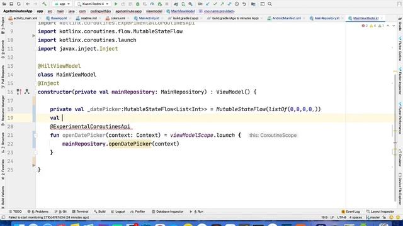Open Project Structure icon in toolbar

click(x=253, y=4)
